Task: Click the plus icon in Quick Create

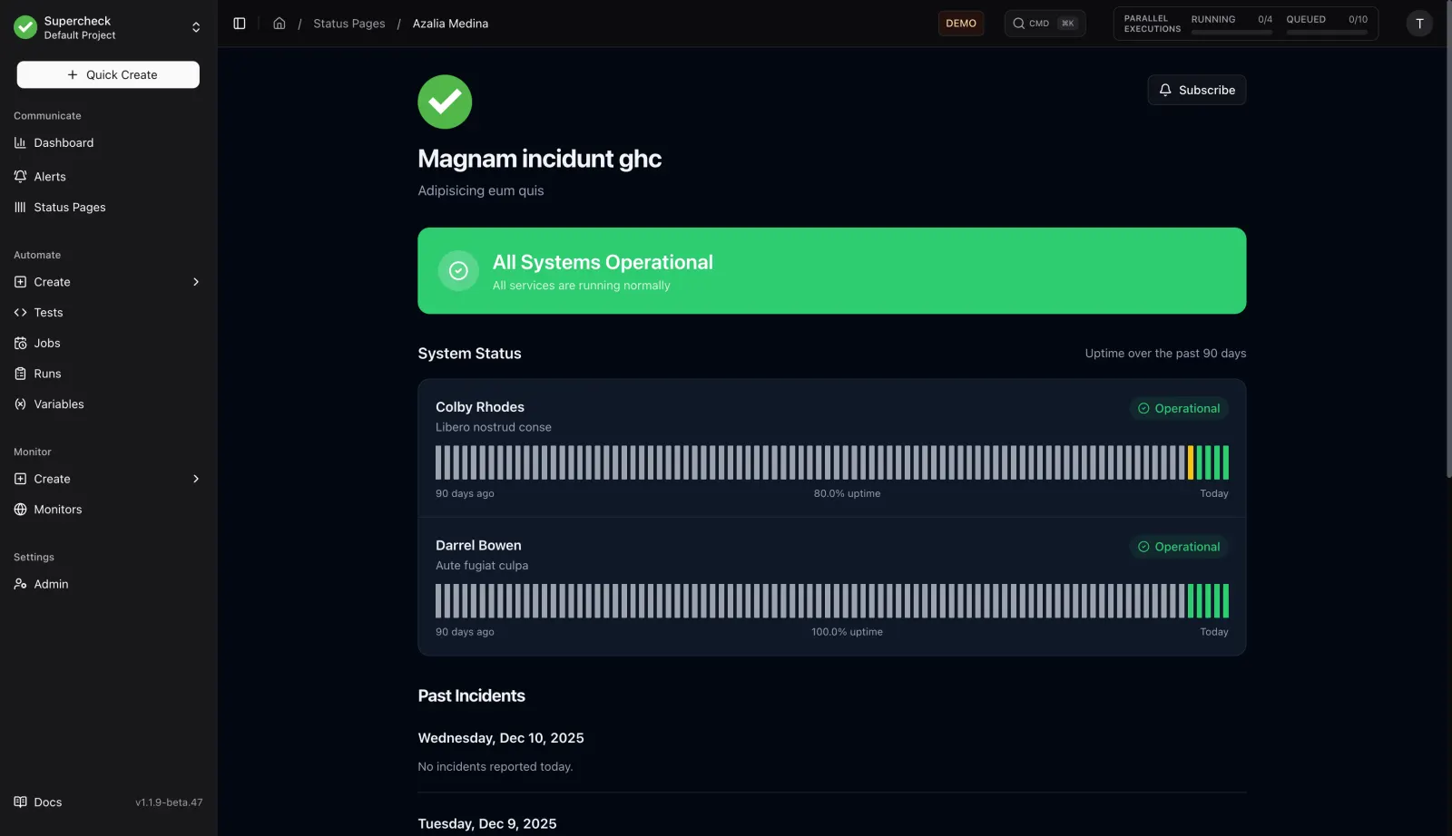Action: 73,75
